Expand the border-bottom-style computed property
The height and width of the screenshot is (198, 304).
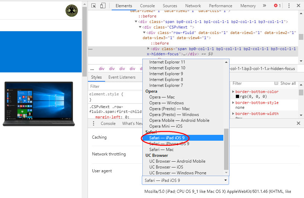point(233,103)
